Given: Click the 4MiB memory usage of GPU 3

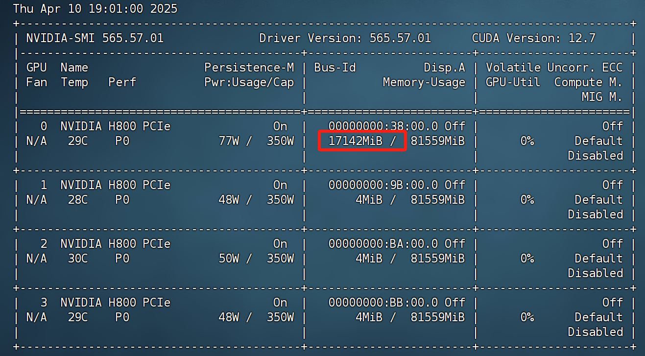Looking at the screenshot, I should (x=369, y=317).
